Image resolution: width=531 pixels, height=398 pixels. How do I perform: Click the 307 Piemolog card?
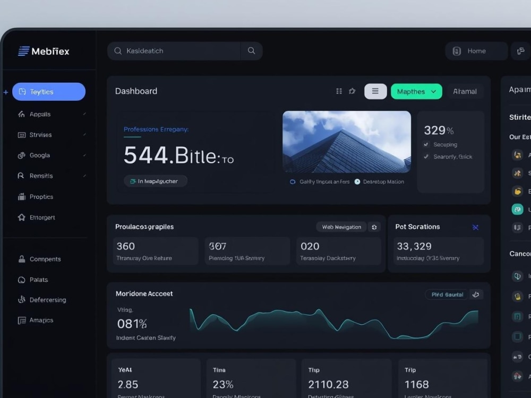pos(247,251)
